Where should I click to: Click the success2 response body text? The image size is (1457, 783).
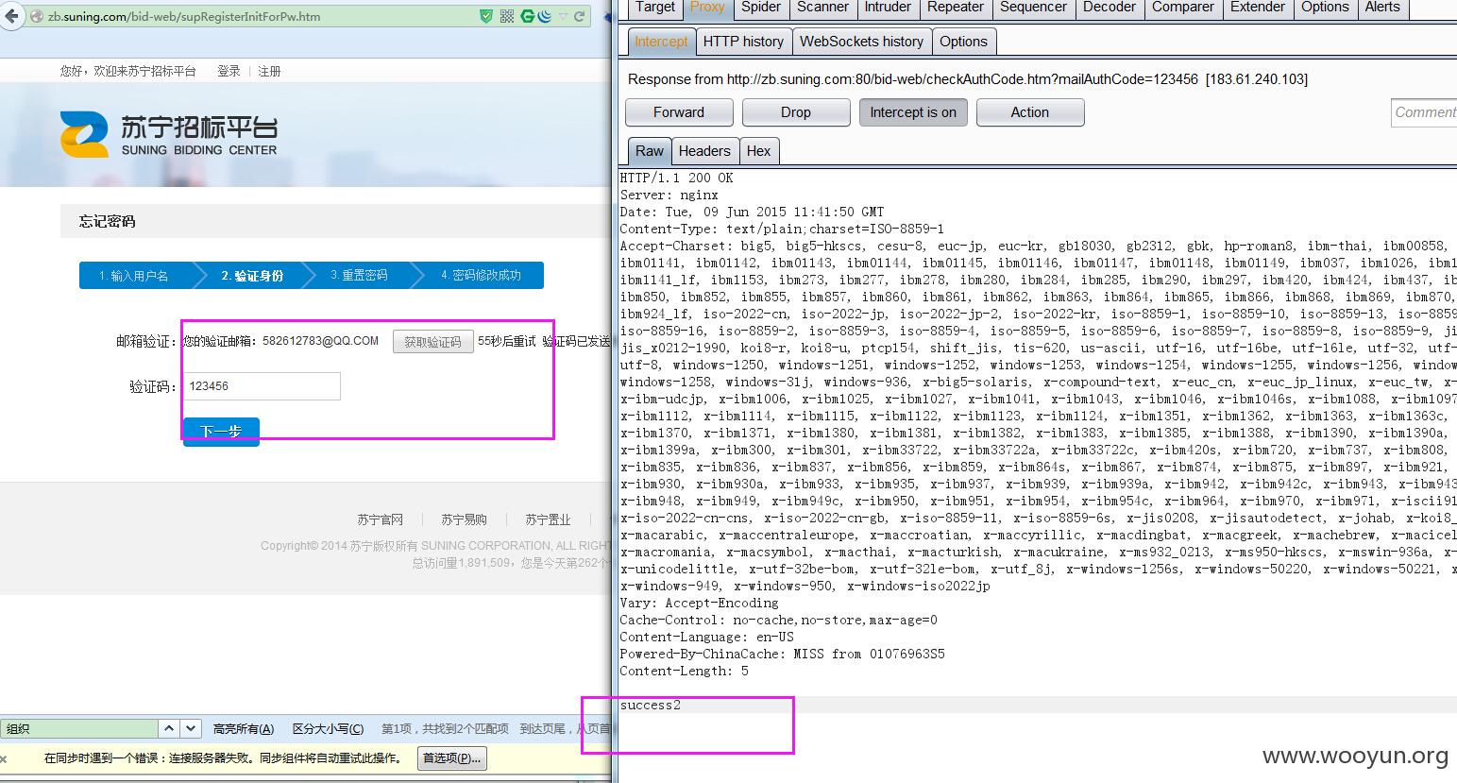coord(651,706)
